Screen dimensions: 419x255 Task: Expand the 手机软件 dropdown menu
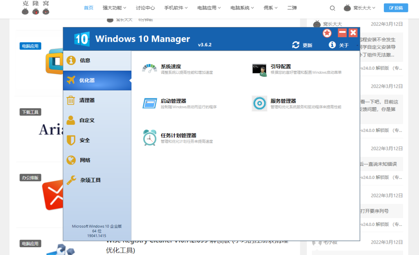tap(176, 8)
